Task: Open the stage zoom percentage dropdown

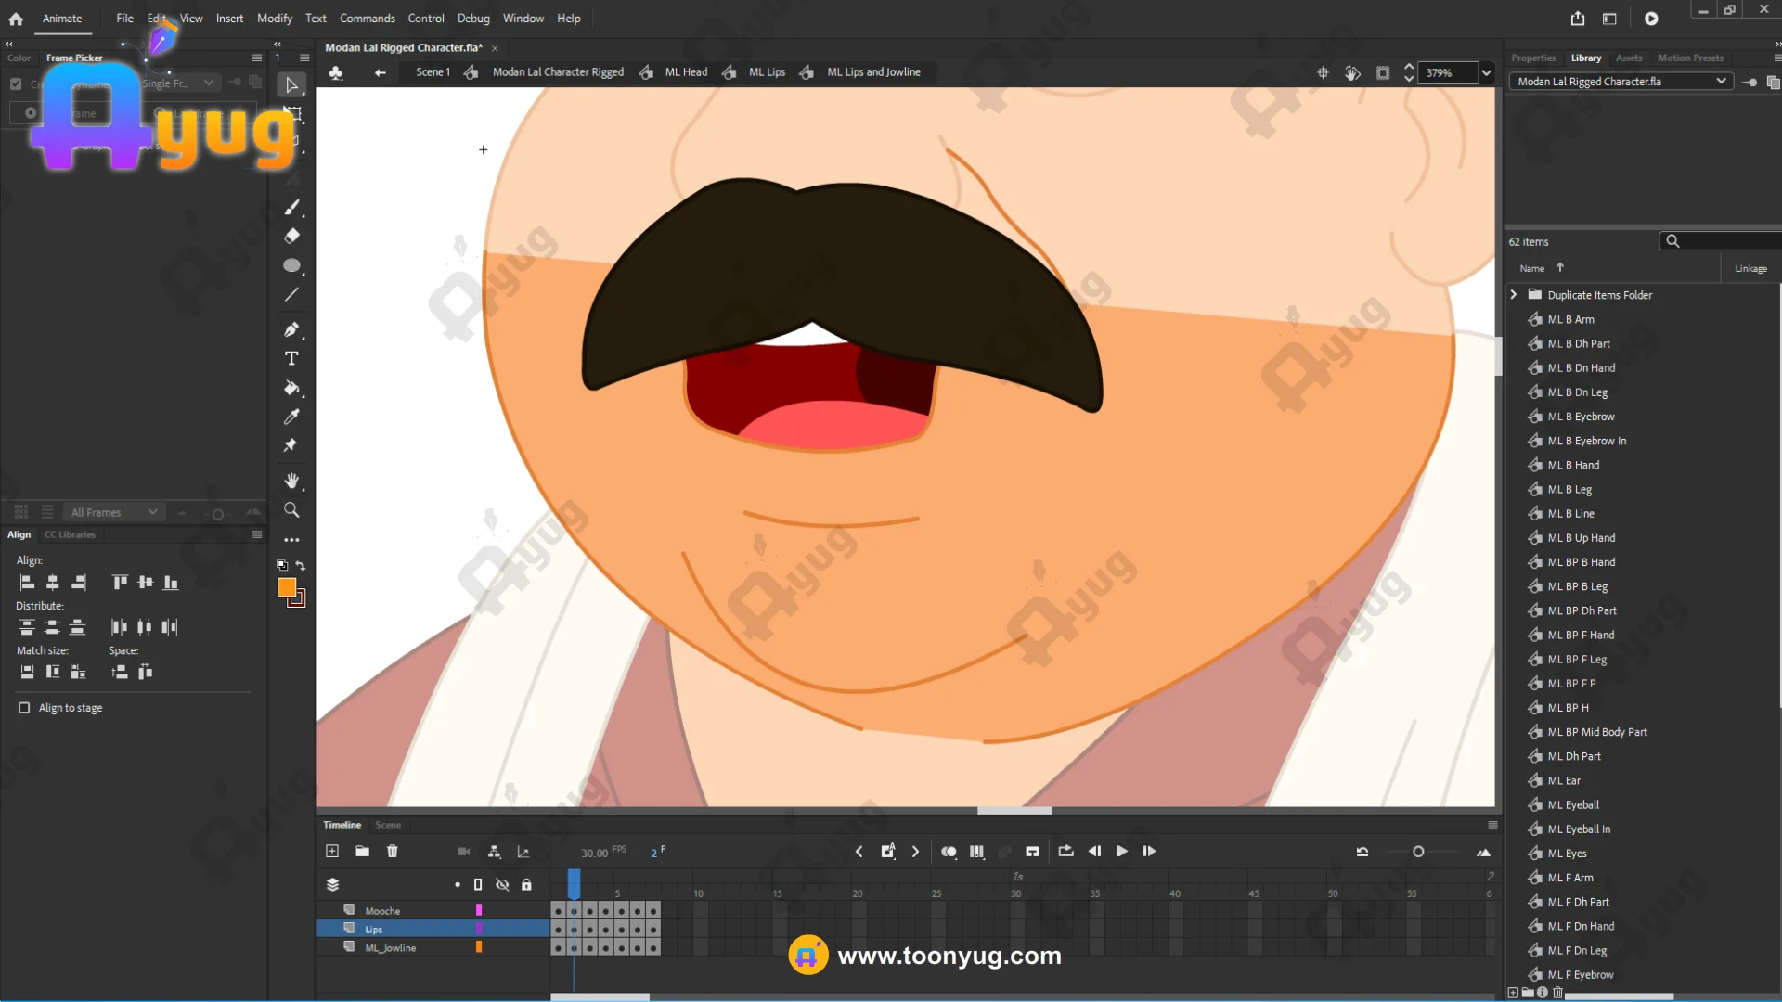Action: click(x=1486, y=72)
